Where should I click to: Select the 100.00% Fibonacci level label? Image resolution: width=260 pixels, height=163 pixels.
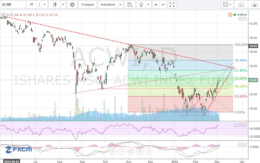tap(241, 44)
